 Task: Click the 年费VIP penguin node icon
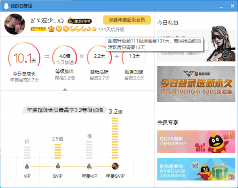pyautogui.click(x=89, y=166)
